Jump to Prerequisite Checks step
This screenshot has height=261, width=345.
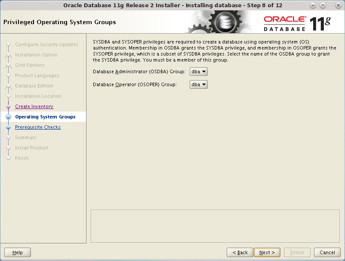click(x=38, y=127)
